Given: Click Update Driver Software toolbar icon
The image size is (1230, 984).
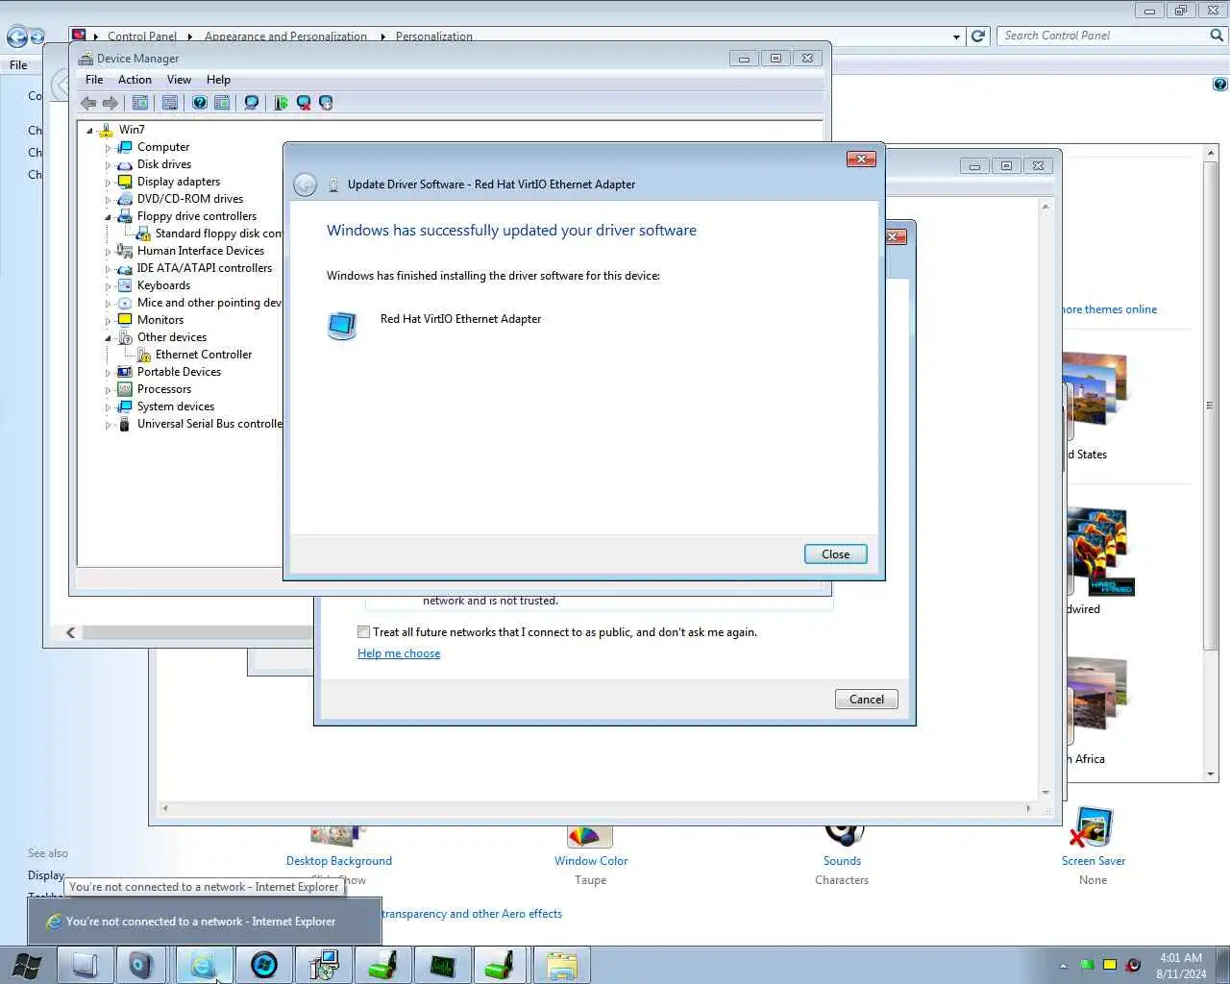Looking at the screenshot, I should click(x=281, y=103).
